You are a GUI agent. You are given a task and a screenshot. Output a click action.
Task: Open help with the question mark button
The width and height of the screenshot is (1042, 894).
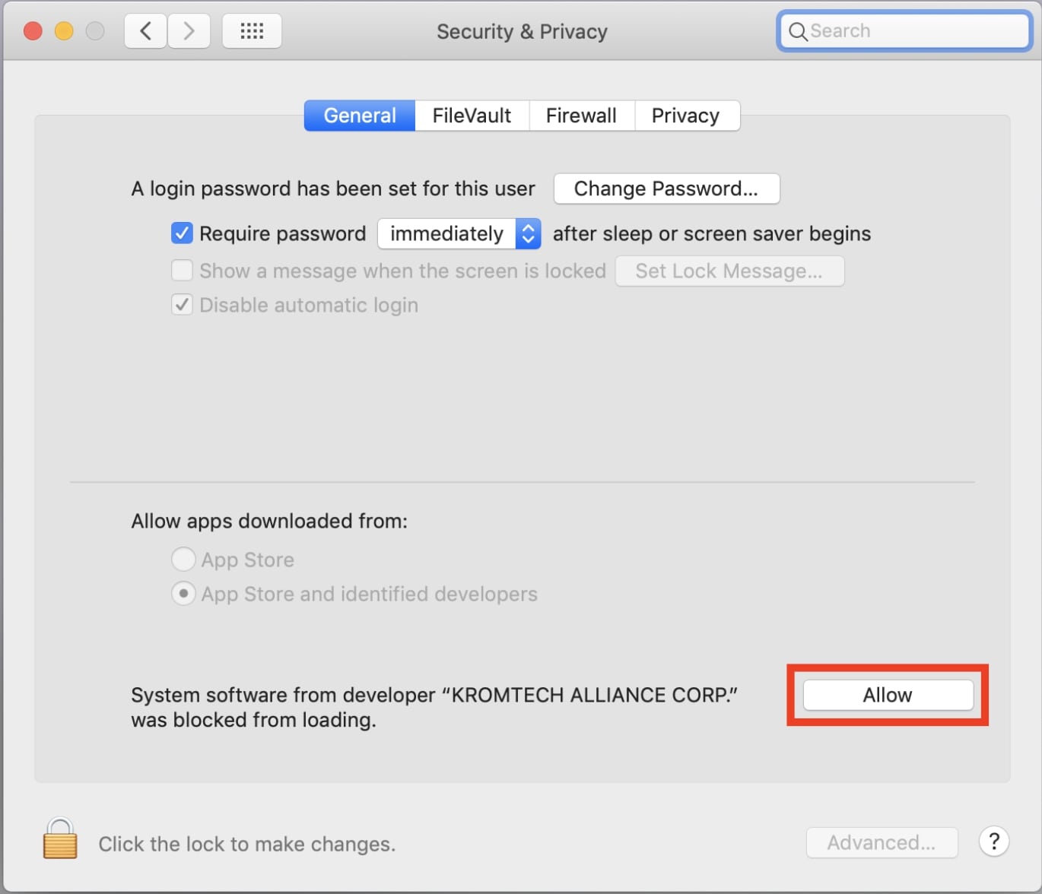tap(993, 842)
